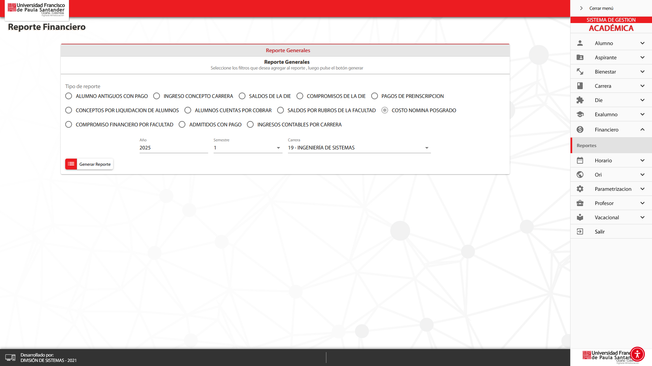Click the Exalumno graduation cap icon
This screenshot has width=652, height=366.
(580, 114)
